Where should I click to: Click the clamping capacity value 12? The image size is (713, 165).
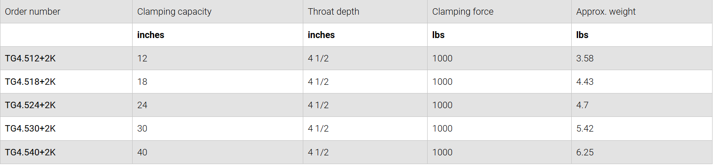(x=142, y=59)
